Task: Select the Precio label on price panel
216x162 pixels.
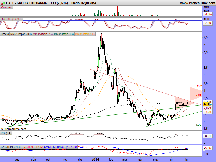Action: 5,34
